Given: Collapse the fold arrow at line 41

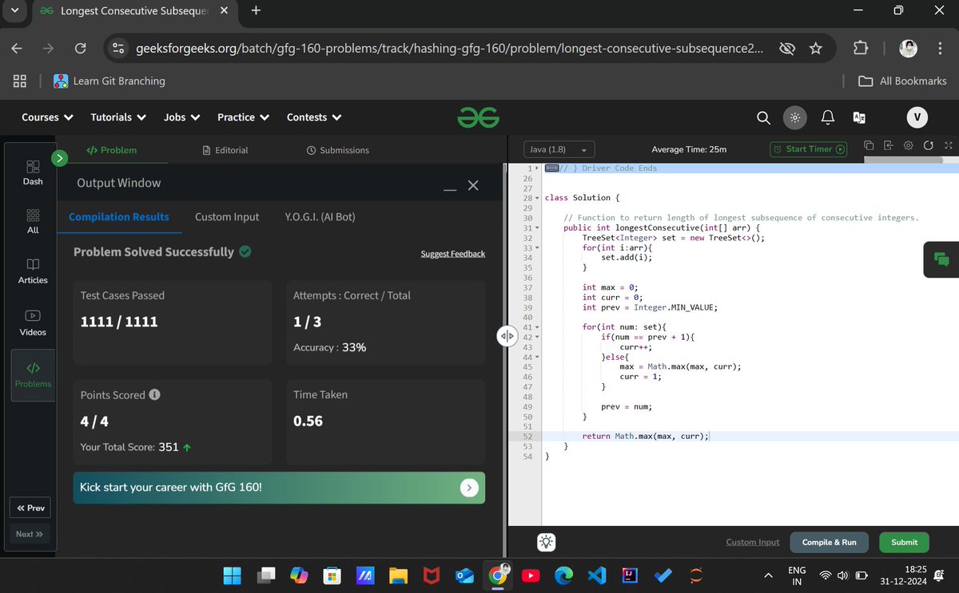Looking at the screenshot, I should tap(537, 327).
